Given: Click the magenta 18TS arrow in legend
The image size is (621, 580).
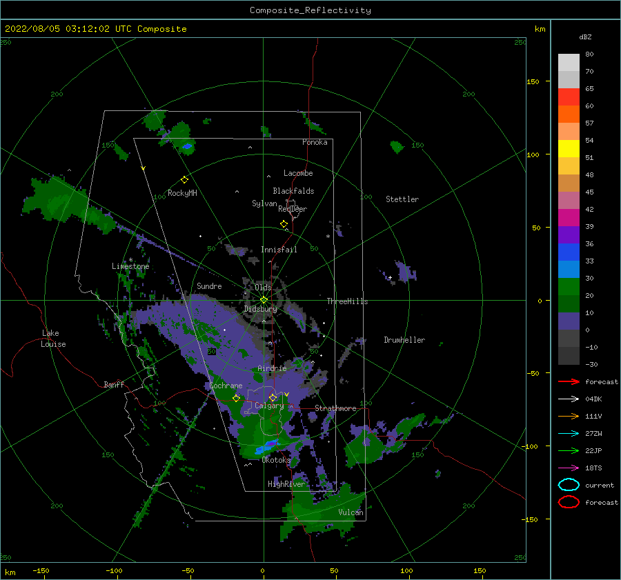Looking at the screenshot, I should coord(569,468).
